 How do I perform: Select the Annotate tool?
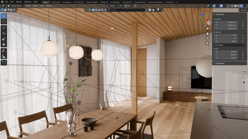[4, 51]
